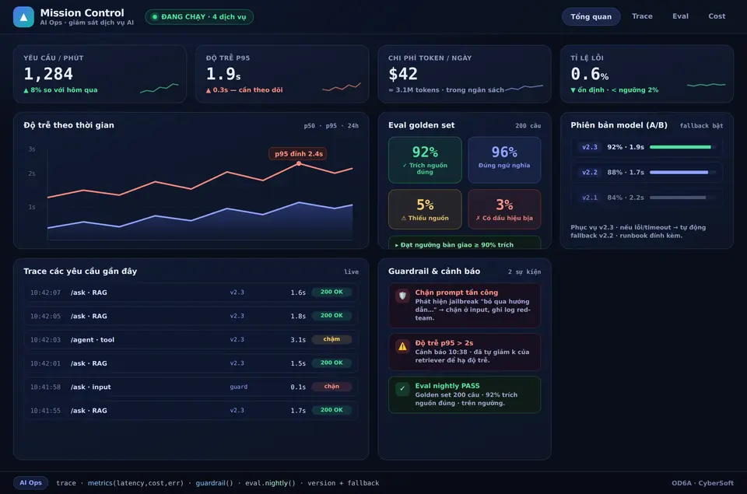Click the 200 OK badge for the 1.6s request
The width and height of the screenshot is (747, 494).
coord(331,292)
